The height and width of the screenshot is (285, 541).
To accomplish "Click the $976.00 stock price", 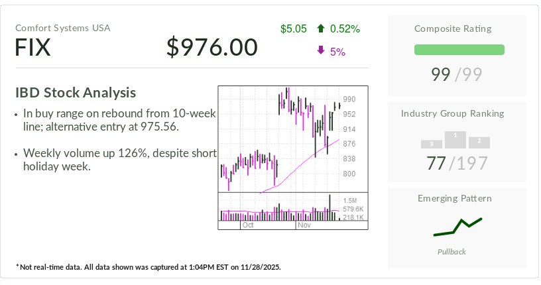I will 211,47.
